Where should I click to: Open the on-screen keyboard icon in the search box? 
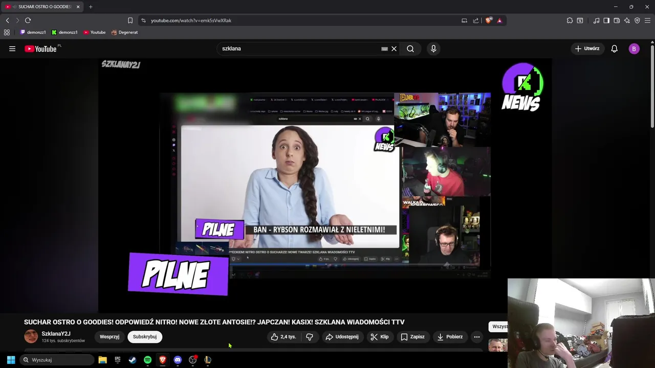[x=384, y=49]
